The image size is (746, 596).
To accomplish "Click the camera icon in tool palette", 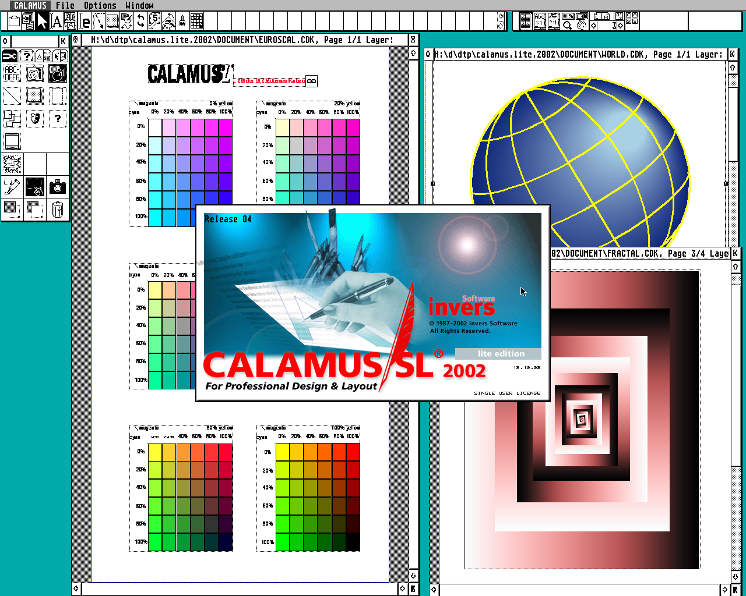I will click(57, 187).
